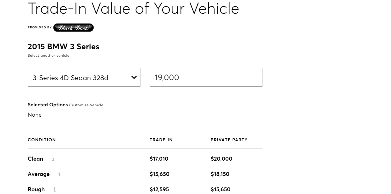
Task: Open the 3-Series 4D Sedan 328d dropdown
Action: 84,77
